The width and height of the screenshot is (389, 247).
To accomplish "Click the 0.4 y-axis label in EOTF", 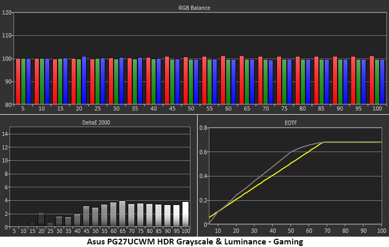I will 203,176.
